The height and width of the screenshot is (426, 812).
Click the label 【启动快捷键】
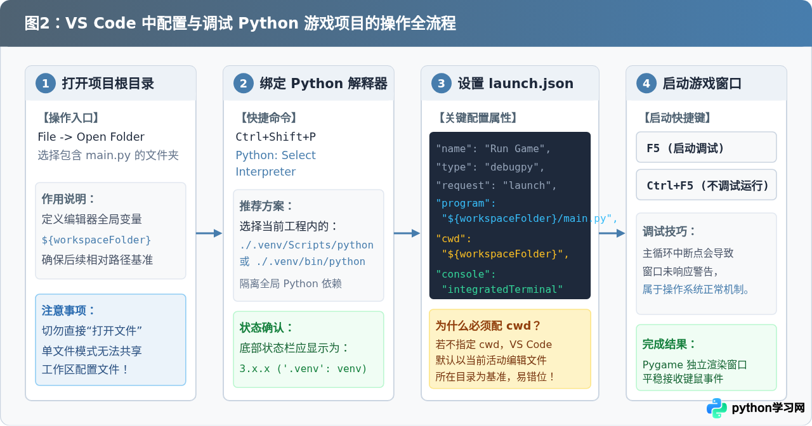pyautogui.click(x=676, y=118)
